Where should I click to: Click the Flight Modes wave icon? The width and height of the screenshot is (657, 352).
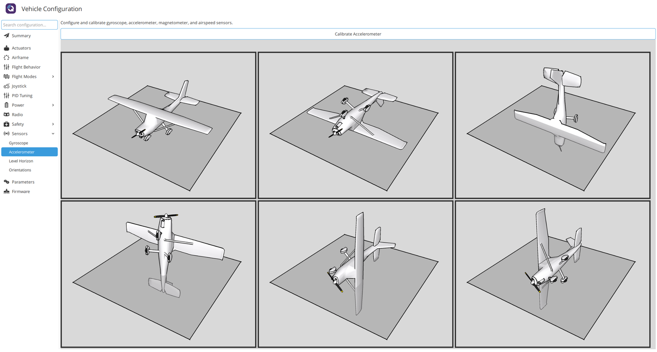tap(7, 76)
